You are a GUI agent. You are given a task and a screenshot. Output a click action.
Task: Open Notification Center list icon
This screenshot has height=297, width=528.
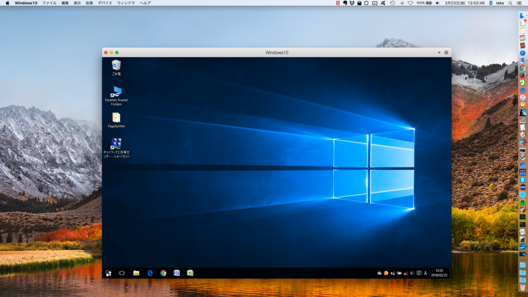click(519, 3)
